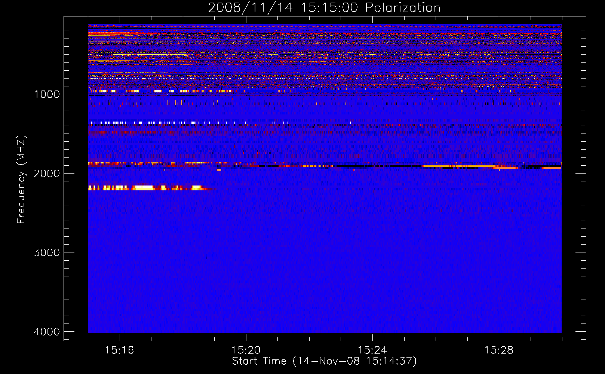
Task: Click the plot title '2008/11/14 15:15:00 Polarization'
Action: [324, 7]
